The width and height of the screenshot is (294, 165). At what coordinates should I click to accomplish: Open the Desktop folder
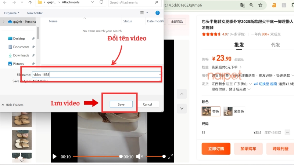(19, 38)
